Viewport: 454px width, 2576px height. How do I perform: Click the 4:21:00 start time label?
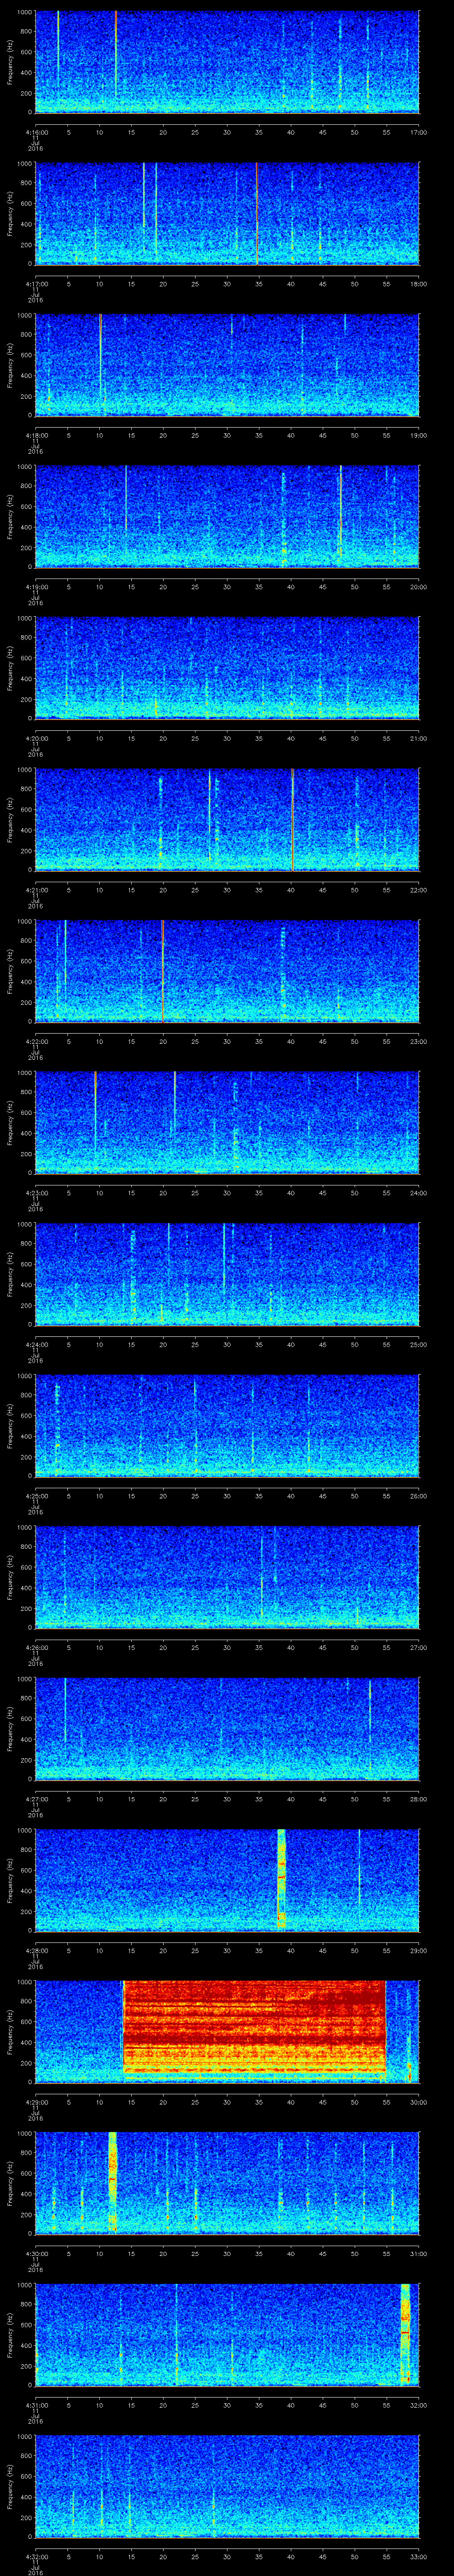point(36,890)
